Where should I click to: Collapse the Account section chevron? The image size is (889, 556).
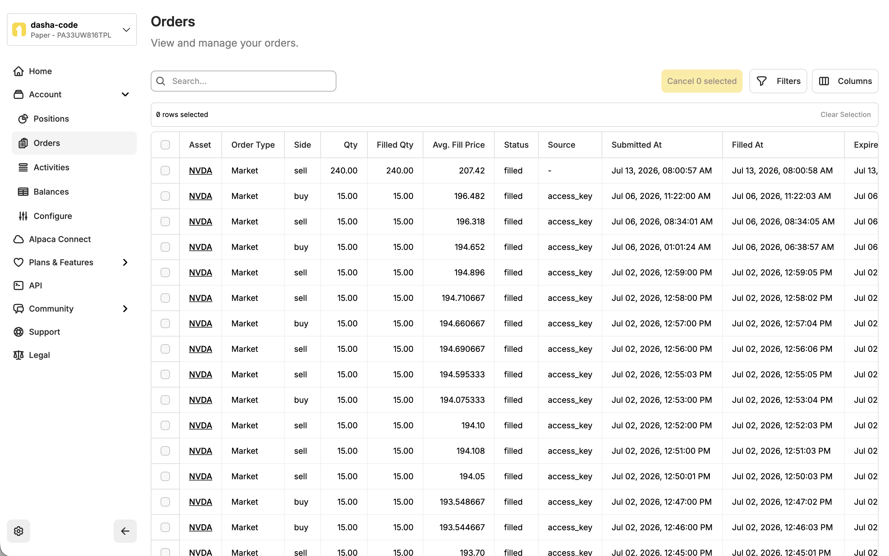(125, 94)
